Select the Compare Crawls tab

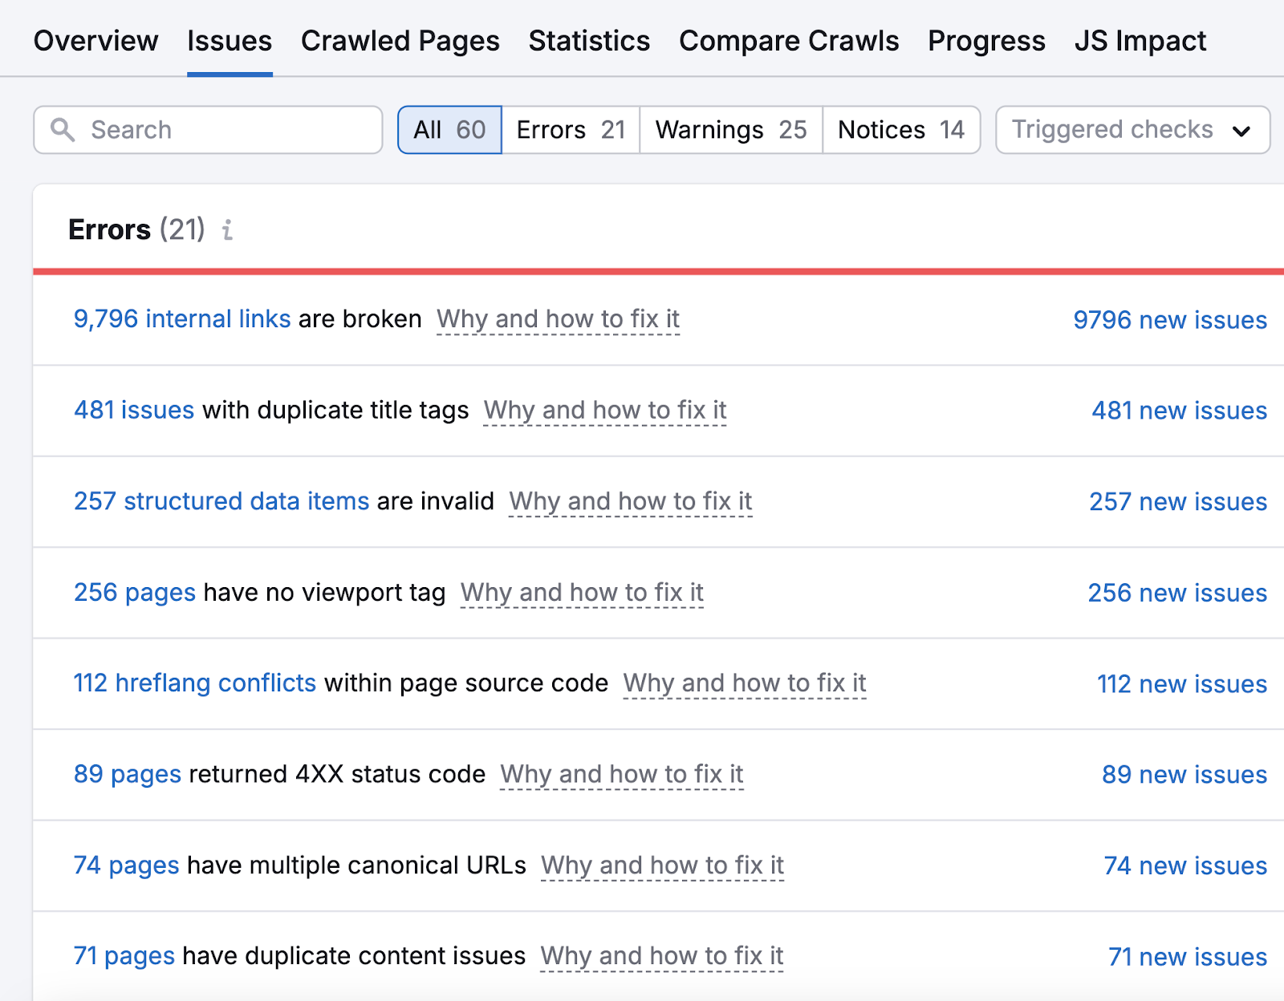point(788,41)
